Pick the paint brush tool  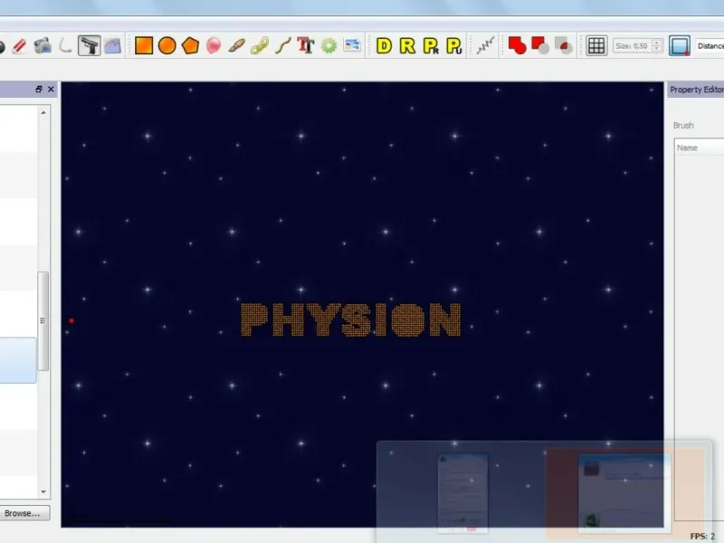pyautogui.click(x=236, y=46)
